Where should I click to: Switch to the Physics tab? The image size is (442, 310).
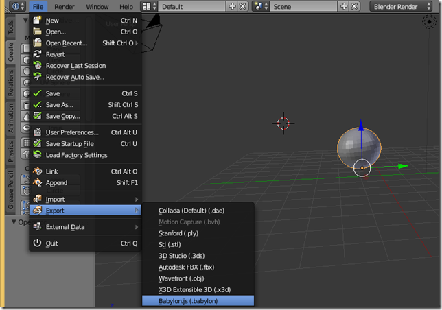tap(10, 152)
